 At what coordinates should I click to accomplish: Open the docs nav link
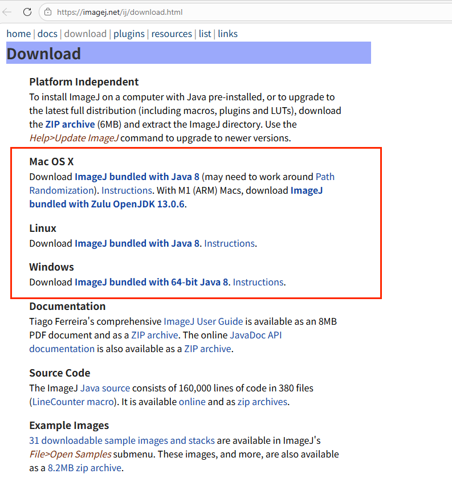click(x=47, y=34)
